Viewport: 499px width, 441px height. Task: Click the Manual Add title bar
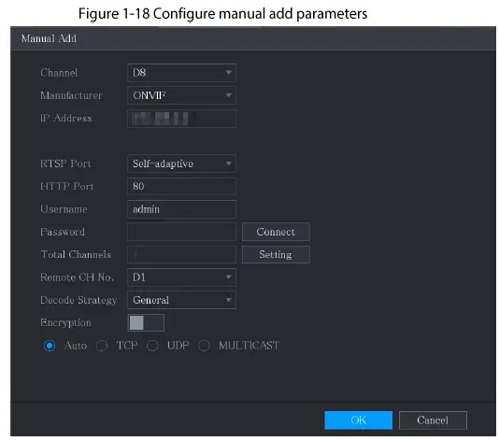(253, 38)
